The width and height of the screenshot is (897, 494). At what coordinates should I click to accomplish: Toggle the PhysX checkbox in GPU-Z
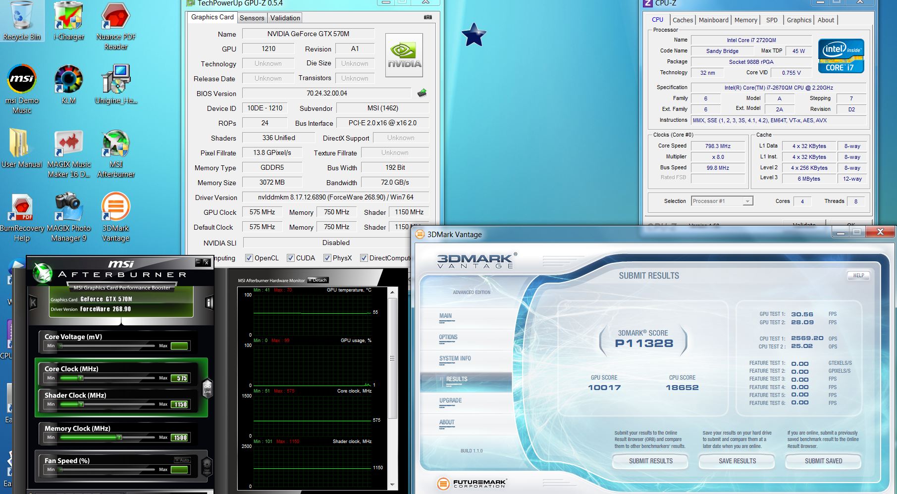click(x=327, y=258)
